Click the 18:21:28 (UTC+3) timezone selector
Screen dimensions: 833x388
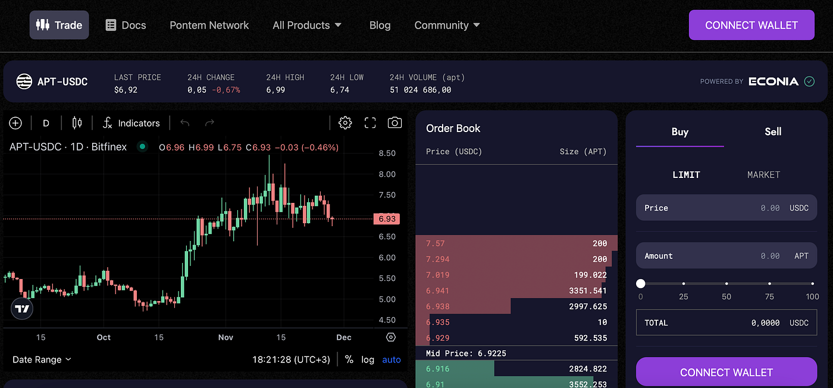click(x=291, y=359)
